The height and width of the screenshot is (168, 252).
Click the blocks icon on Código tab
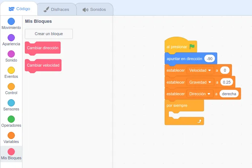pos(12,9)
